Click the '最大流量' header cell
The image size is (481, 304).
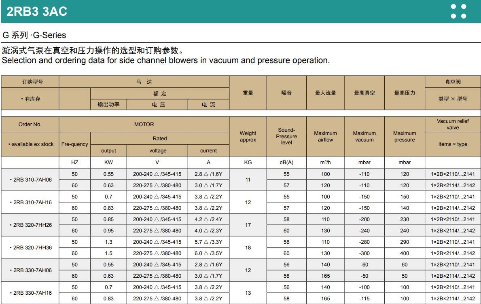326,93
